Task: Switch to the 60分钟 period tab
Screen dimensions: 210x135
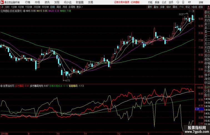Action: coord(45,7)
